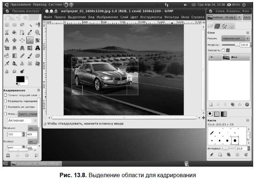The height and width of the screenshot is (179, 256).
Task: Select the Alignment tool
Action: 22,40
